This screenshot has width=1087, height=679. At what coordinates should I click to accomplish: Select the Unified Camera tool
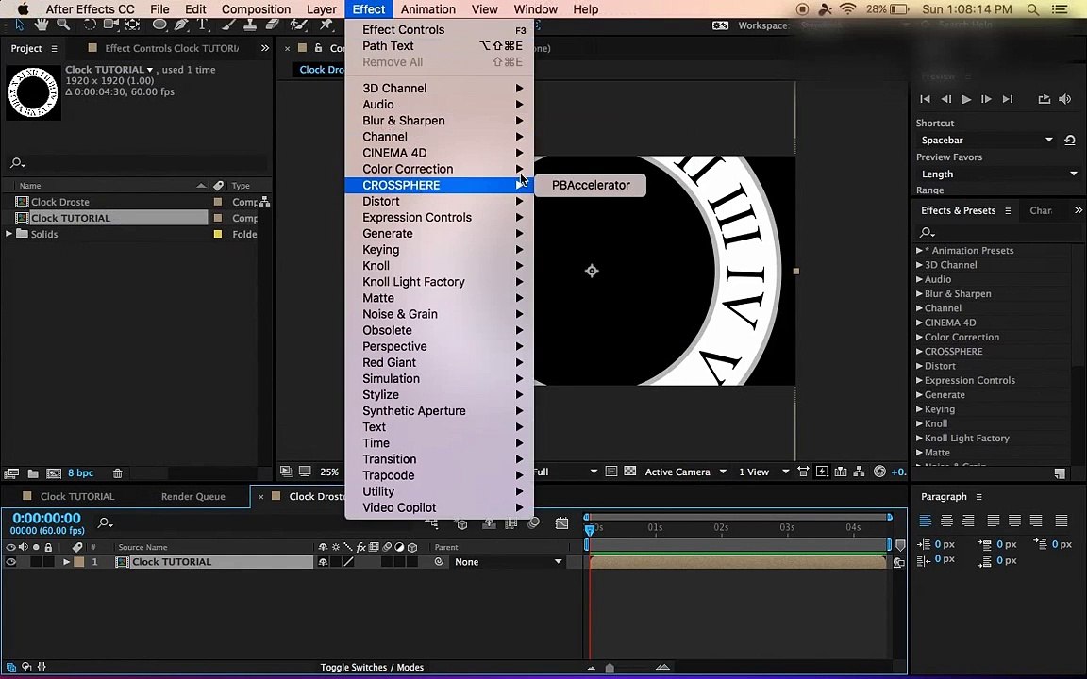click(x=111, y=25)
